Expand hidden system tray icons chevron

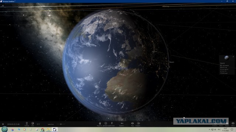tap(209, 129)
